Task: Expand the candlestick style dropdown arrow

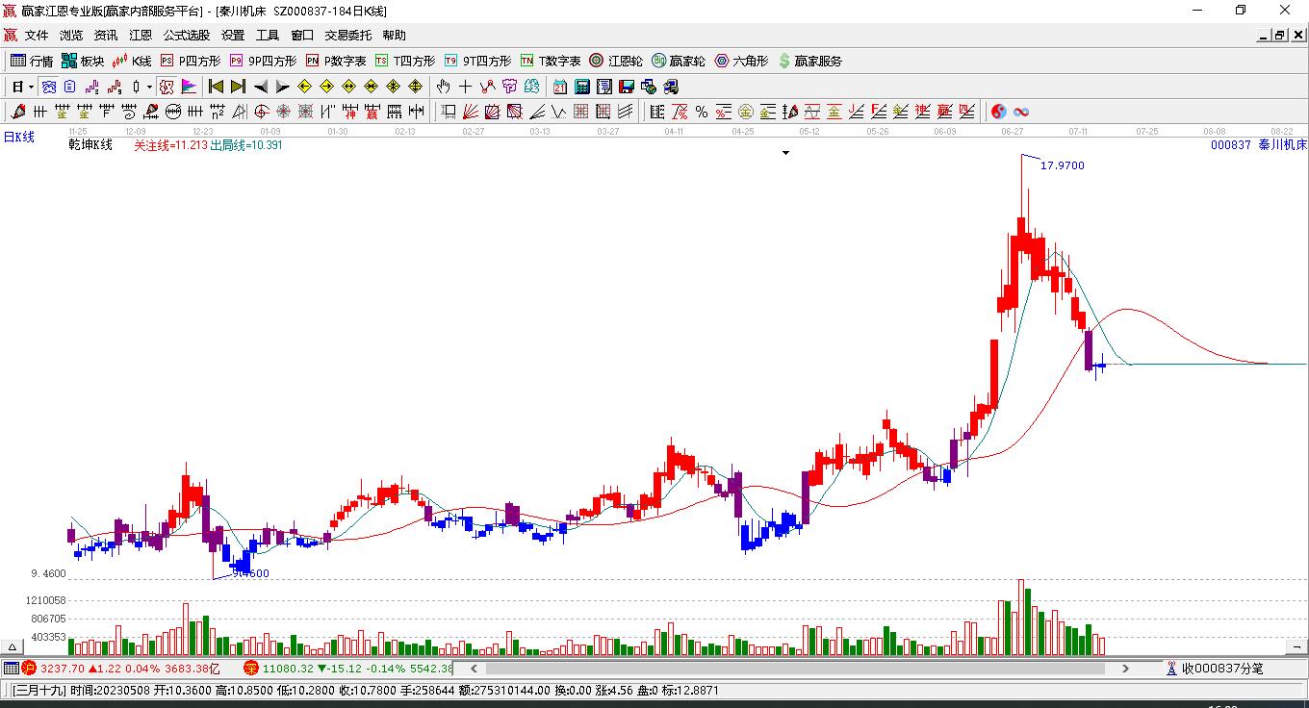Action: click(149, 87)
